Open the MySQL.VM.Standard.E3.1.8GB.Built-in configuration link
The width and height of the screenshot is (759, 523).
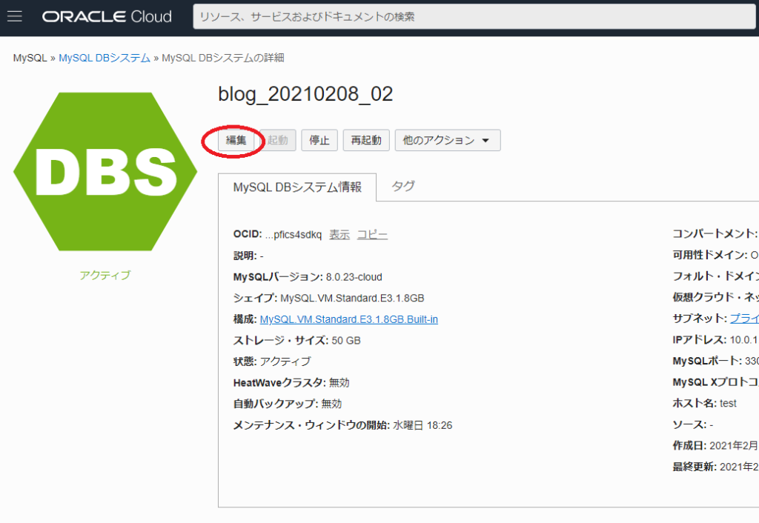(x=349, y=319)
